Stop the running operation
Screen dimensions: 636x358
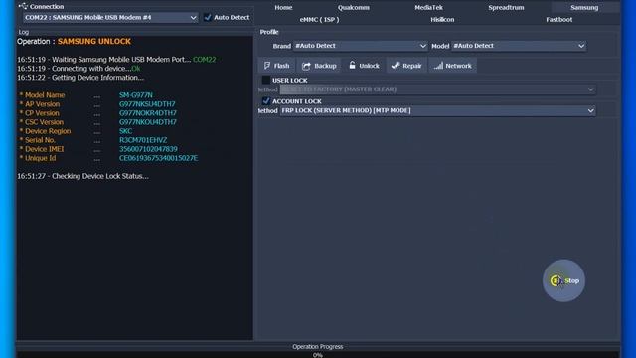click(x=563, y=280)
